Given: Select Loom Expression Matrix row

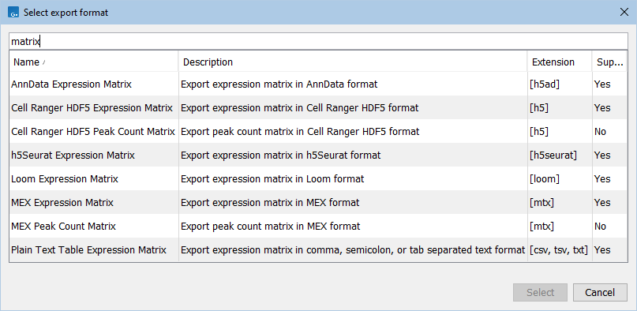Looking at the screenshot, I should point(318,178).
